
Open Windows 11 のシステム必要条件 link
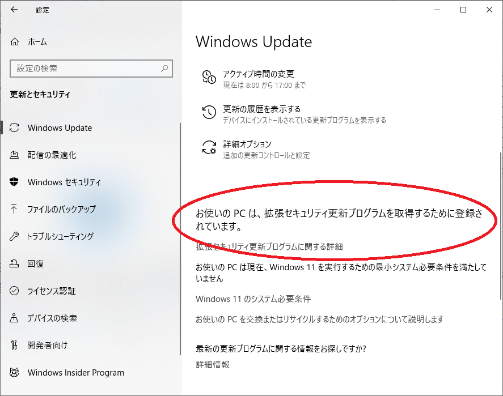click(253, 299)
